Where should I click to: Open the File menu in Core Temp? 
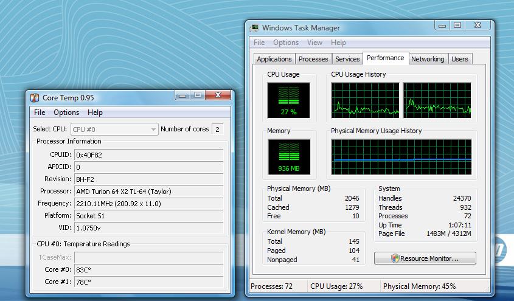40,112
